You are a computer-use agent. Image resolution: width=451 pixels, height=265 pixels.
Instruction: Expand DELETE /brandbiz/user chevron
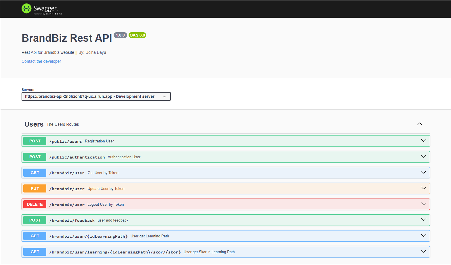coord(423,204)
